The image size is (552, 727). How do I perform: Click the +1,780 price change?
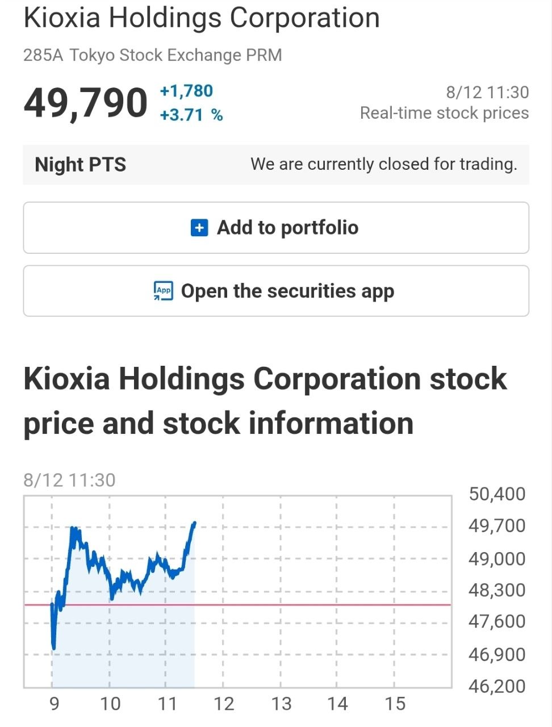(186, 91)
